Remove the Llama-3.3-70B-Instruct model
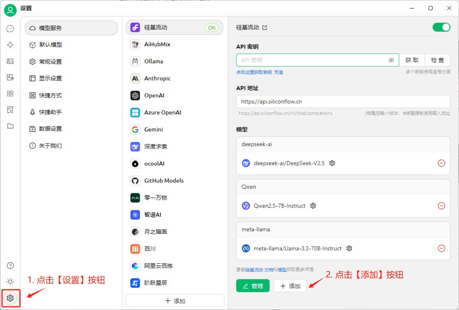 442,249
